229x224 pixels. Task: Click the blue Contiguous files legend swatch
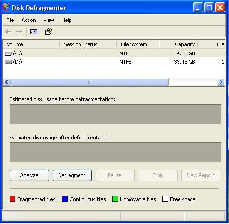click(65, 199)
